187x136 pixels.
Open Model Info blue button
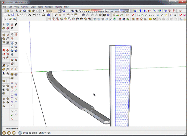(x=49, y=15)
